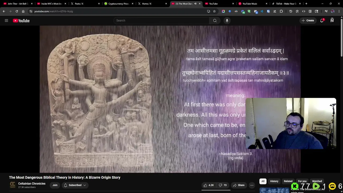Reload the current page

coord(17,11)
